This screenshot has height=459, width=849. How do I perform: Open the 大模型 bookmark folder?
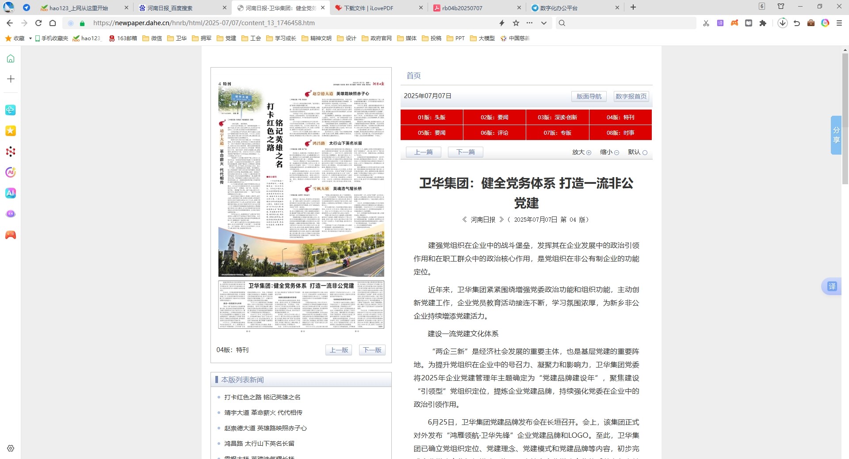coord(482,38)
